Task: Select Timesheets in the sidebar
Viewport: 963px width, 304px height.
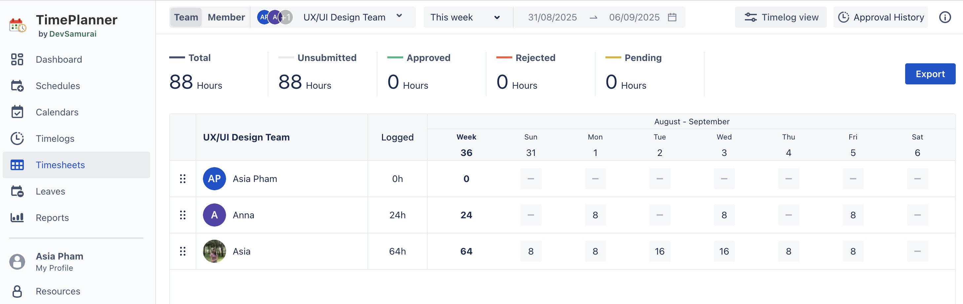Action: pos(60,165)
